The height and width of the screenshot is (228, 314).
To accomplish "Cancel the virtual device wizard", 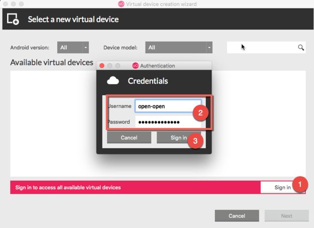I will point(237,216).
